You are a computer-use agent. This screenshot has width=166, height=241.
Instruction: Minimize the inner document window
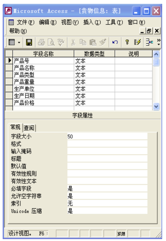[142, 31]
